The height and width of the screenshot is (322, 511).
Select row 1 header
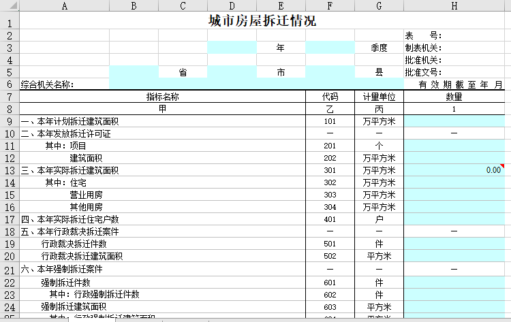coord(10,21)
